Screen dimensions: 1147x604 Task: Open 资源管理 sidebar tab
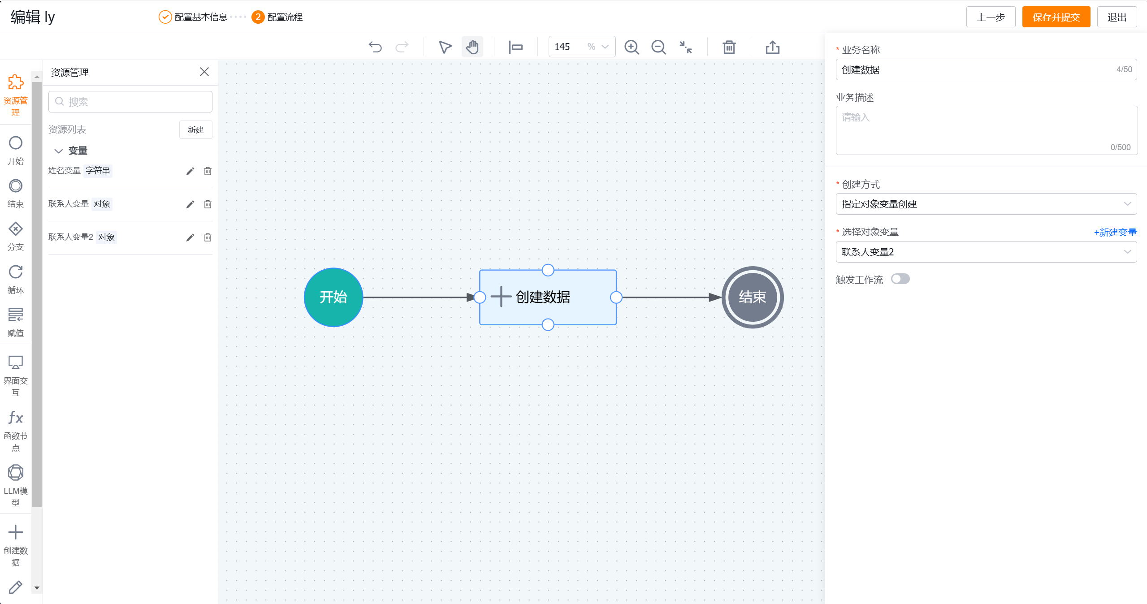[x=16, y=95]
